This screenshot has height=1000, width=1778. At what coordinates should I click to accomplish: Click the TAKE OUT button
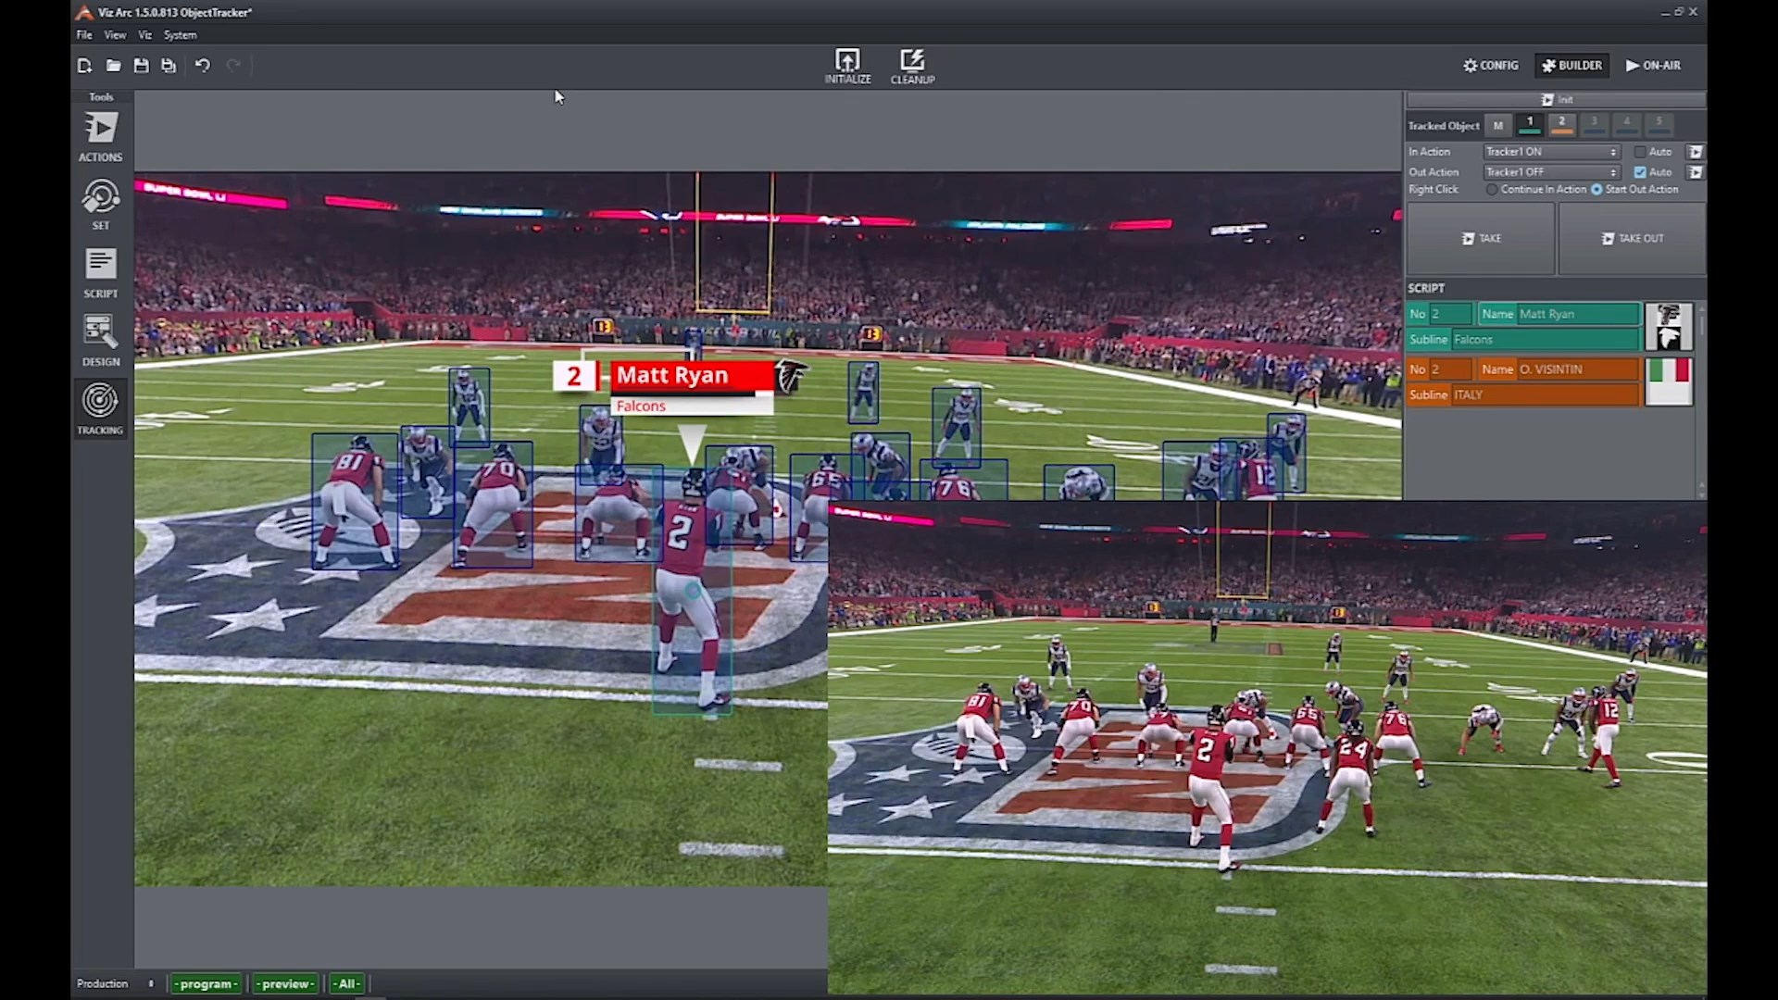[x=1632, y=239]
